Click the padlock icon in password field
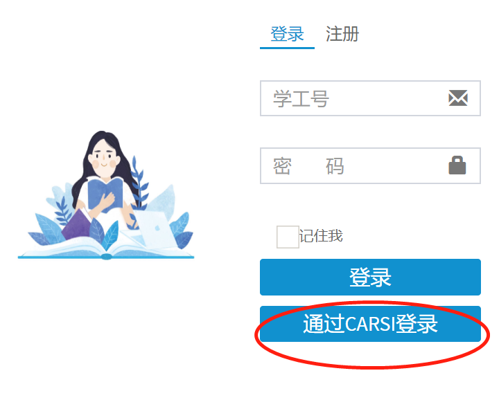This screenshot has height=400, width=499. point(457,165)
